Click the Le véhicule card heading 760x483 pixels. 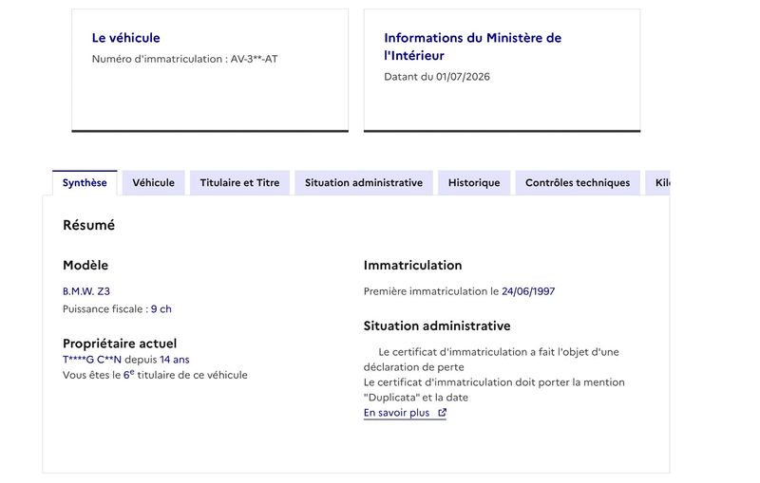[x=126, y=38]
